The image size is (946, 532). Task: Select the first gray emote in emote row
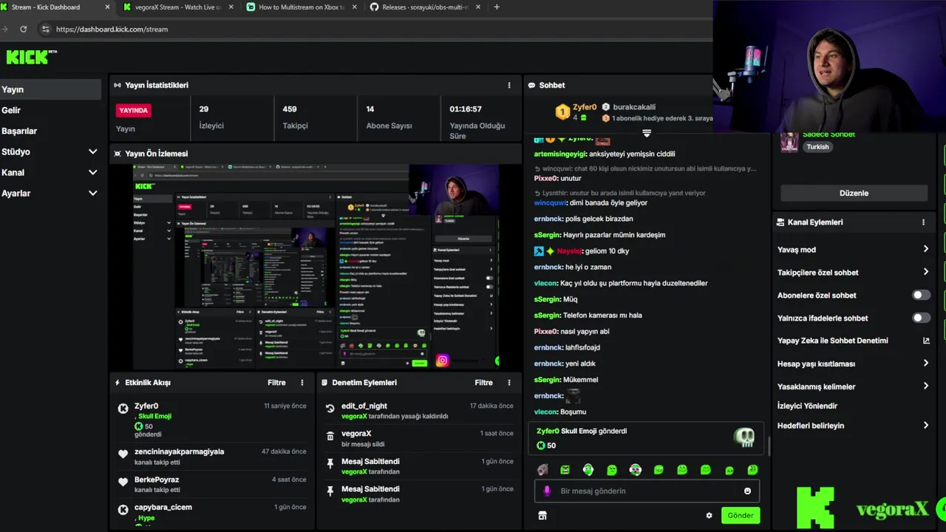[x=542, y=470]
